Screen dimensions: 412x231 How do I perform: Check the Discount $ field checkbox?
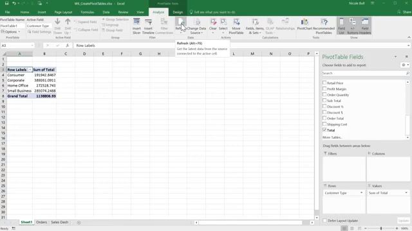click(x=324, y=112)
